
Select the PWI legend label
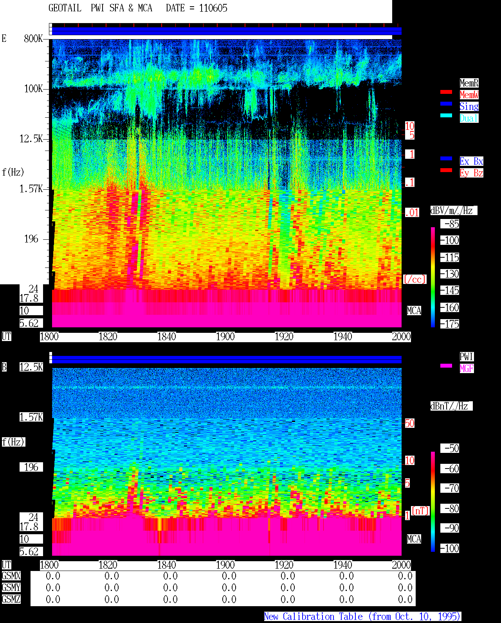(x=467, y=357)
